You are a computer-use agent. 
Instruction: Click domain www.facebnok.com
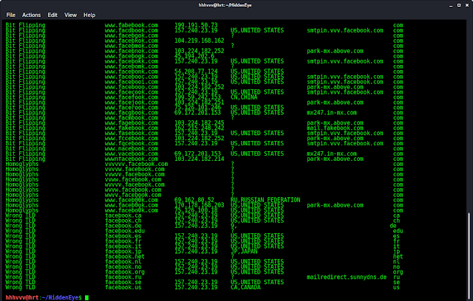pyautogui.click(x=132, y=51)
